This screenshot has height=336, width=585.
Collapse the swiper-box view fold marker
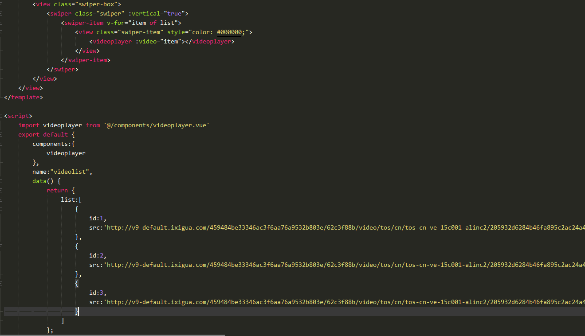(x=1, y=4)
